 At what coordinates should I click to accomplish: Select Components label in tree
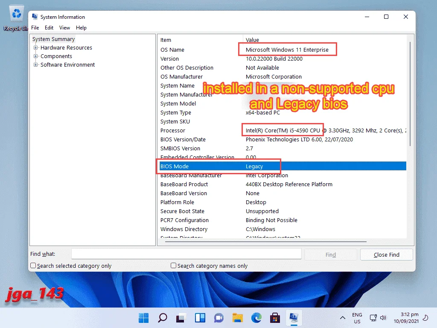pyautogui.click(x=56, y=56)
